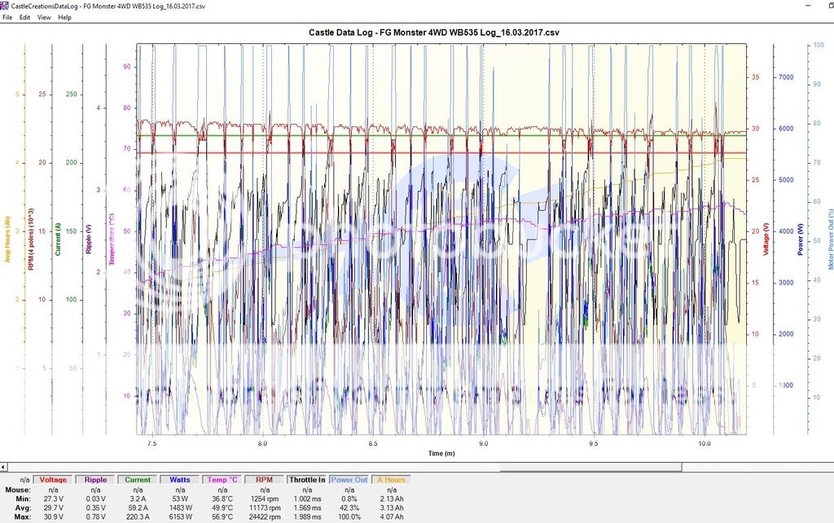
Task: Select the green Current (A) axis label
Action: pyautogui.click(x=59, y=241)
